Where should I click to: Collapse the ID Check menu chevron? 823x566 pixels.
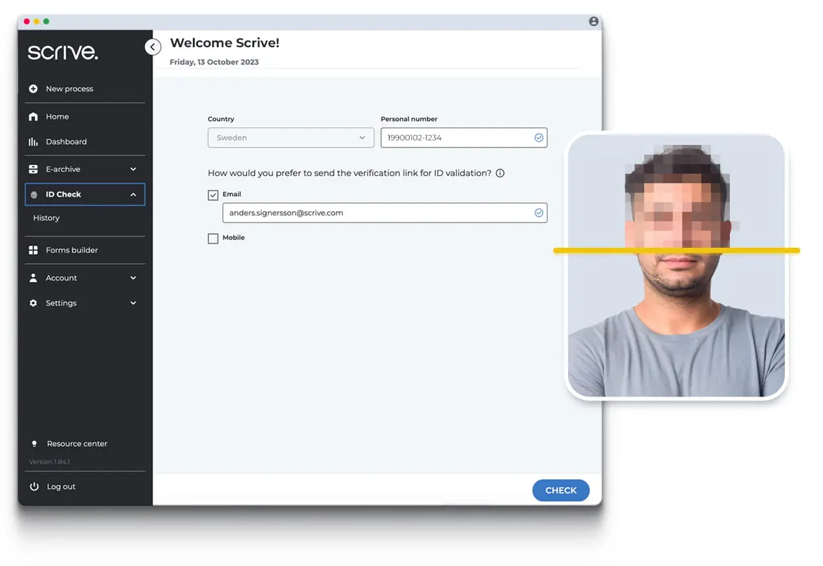click(133, 195)
